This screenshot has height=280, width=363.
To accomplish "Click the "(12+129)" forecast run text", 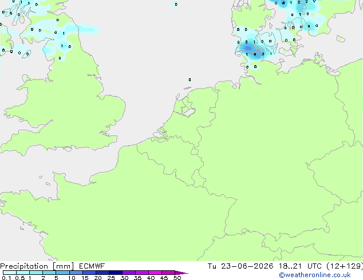I will pyautogui.click(x=345, y=266).
